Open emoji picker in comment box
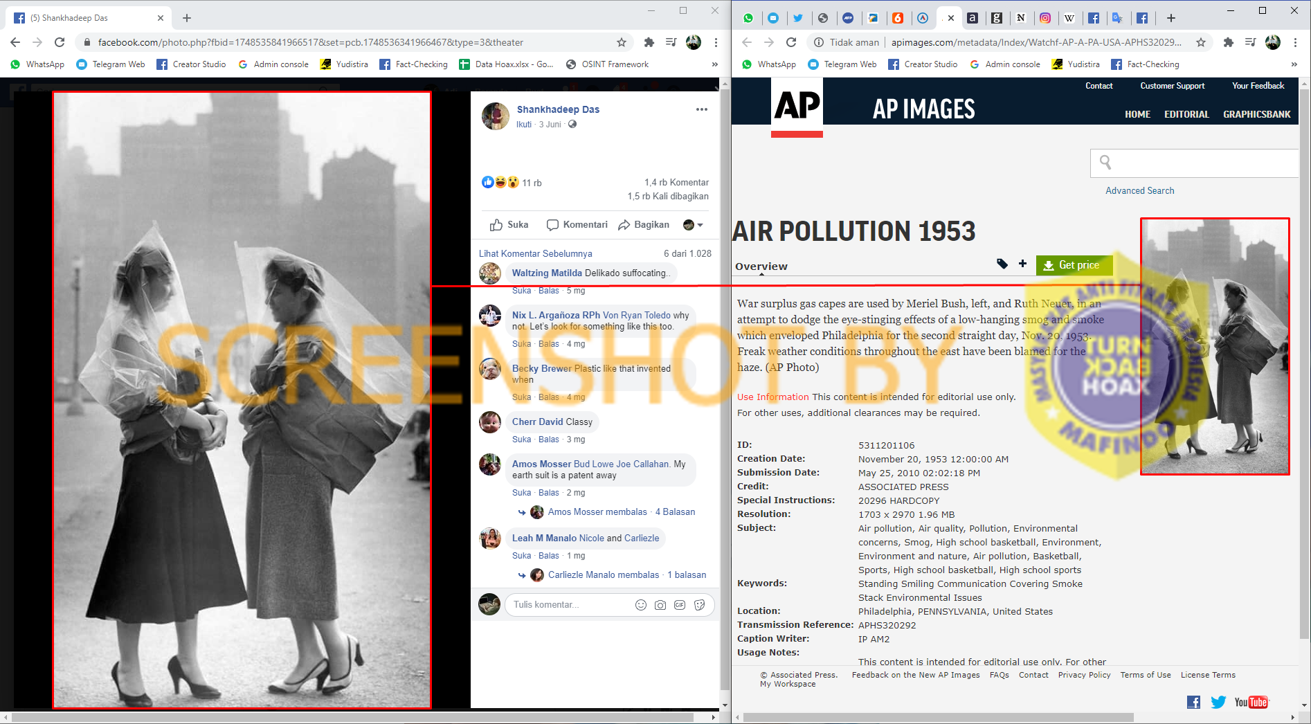 tap(641, 605)
